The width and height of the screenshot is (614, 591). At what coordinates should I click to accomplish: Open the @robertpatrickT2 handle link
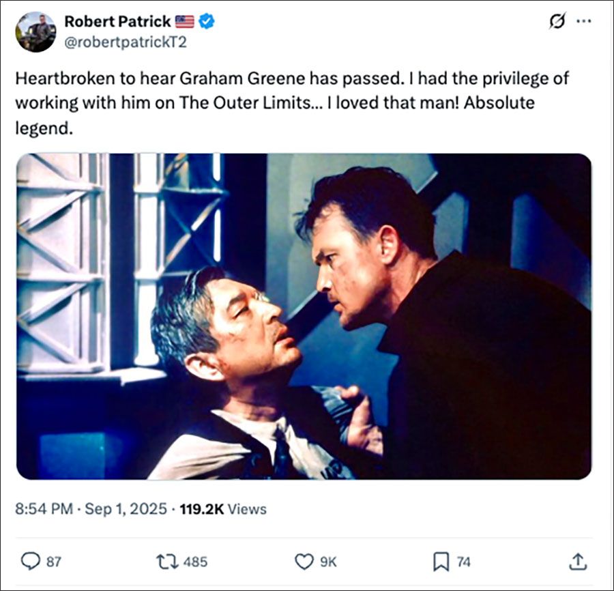[126, 42]
